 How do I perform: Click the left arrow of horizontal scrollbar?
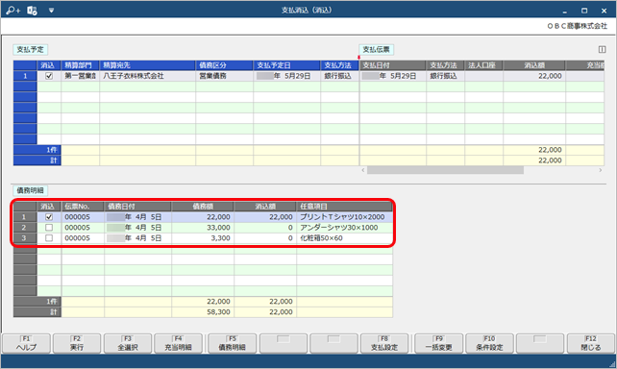(363, 170)
